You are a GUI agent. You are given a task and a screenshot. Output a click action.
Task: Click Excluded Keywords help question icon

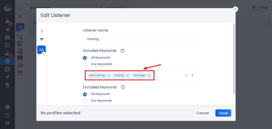123,87
